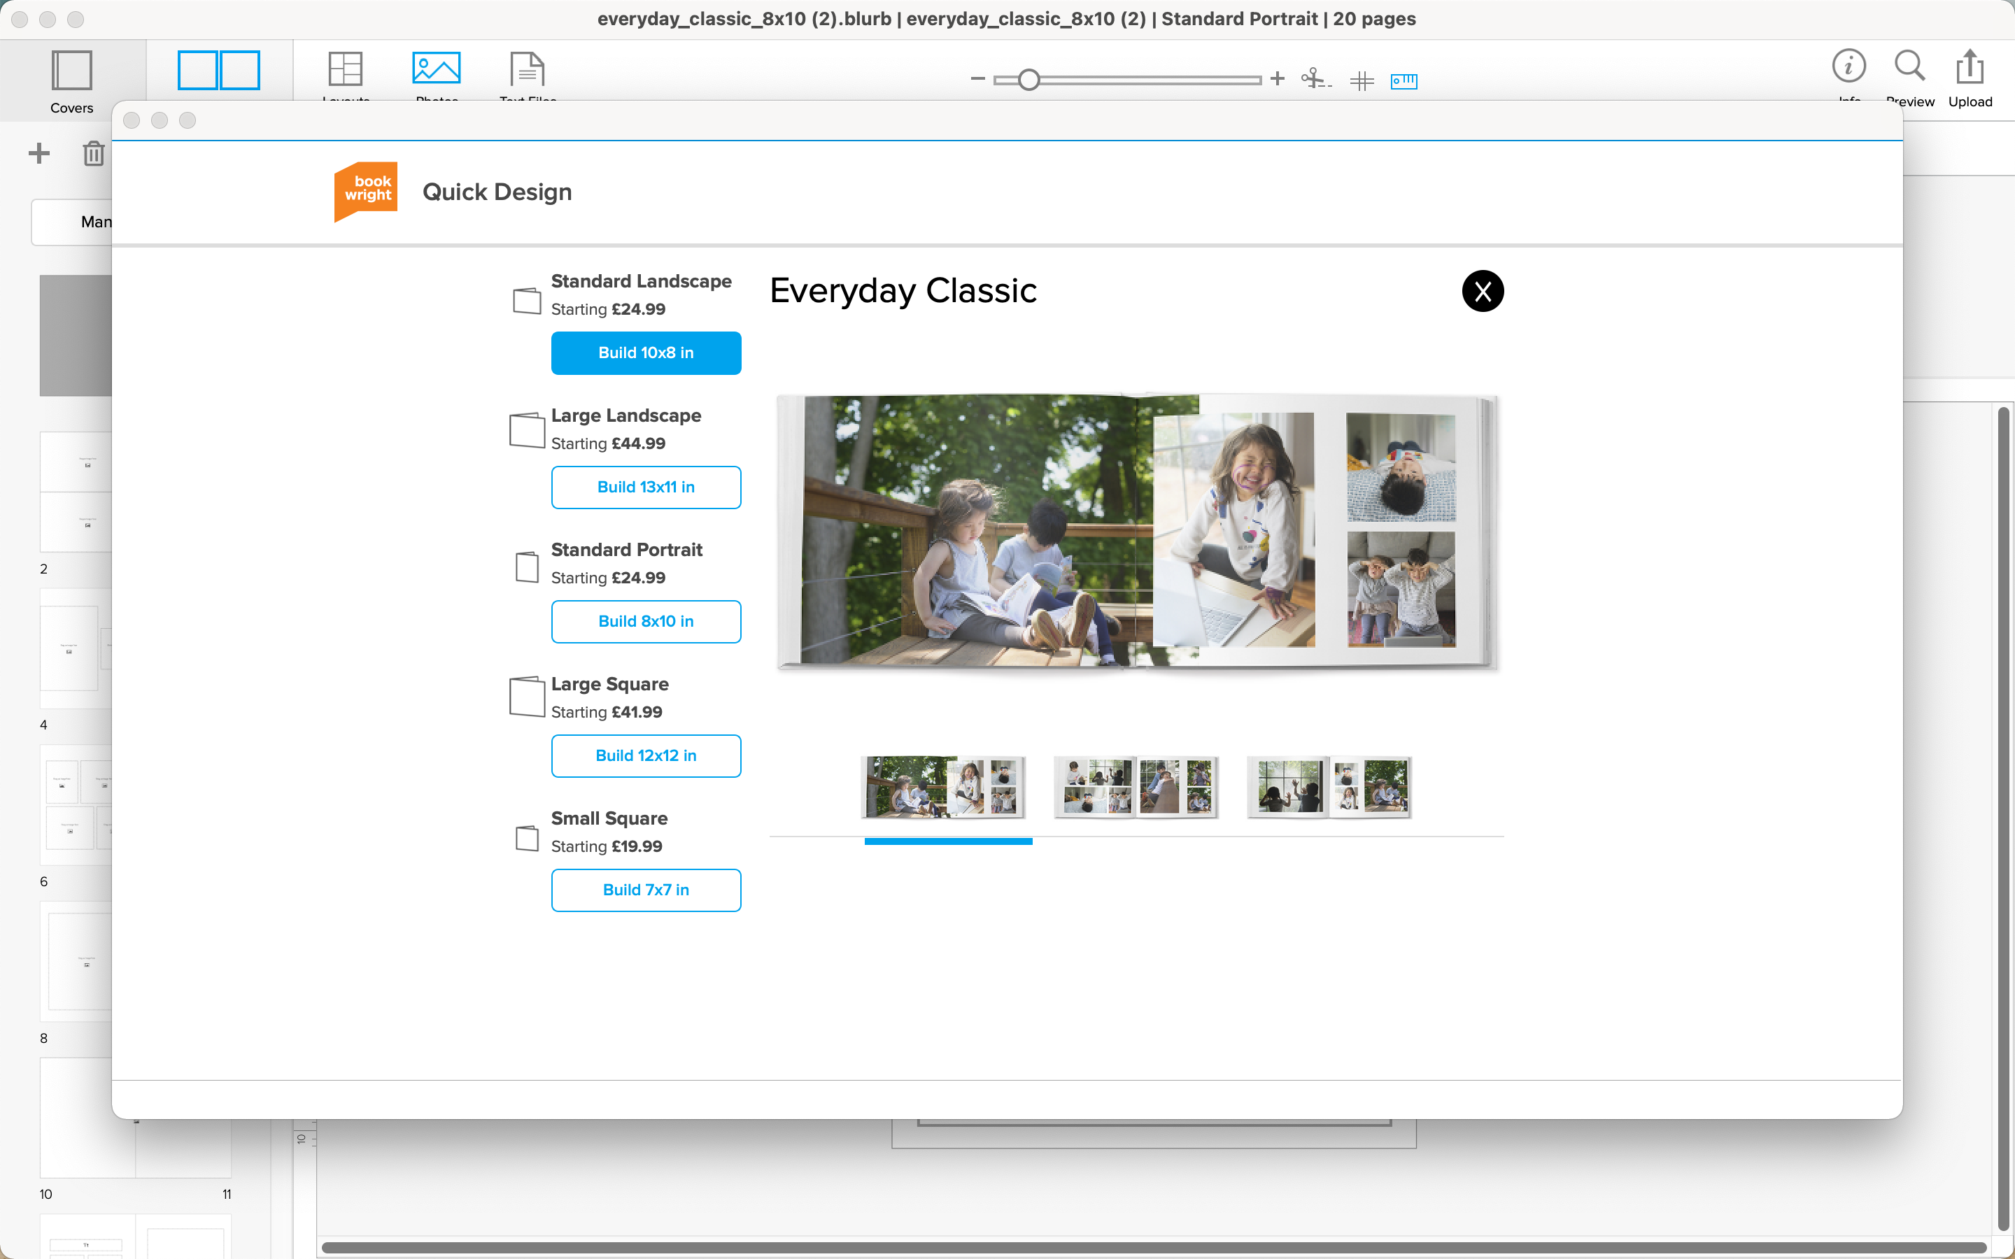The width and height of the screenshot is (2015, 1259).
Task: Open the Layouts panel
Action: pos(346,70)
